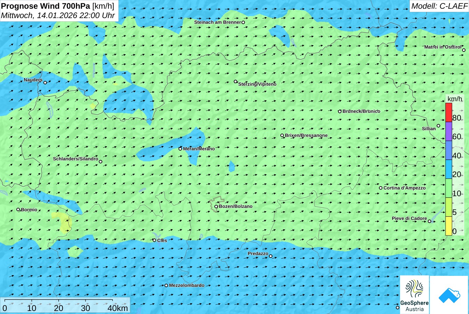Click the title 'Prognose Wind 700hPa [km/h]'
The width and height of the screenshot is (469, 314).
58,6
